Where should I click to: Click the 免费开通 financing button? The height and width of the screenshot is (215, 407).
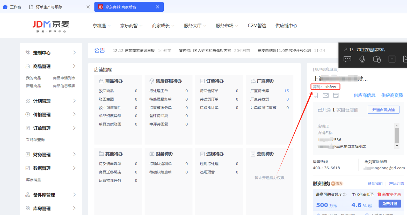point(390,204)
